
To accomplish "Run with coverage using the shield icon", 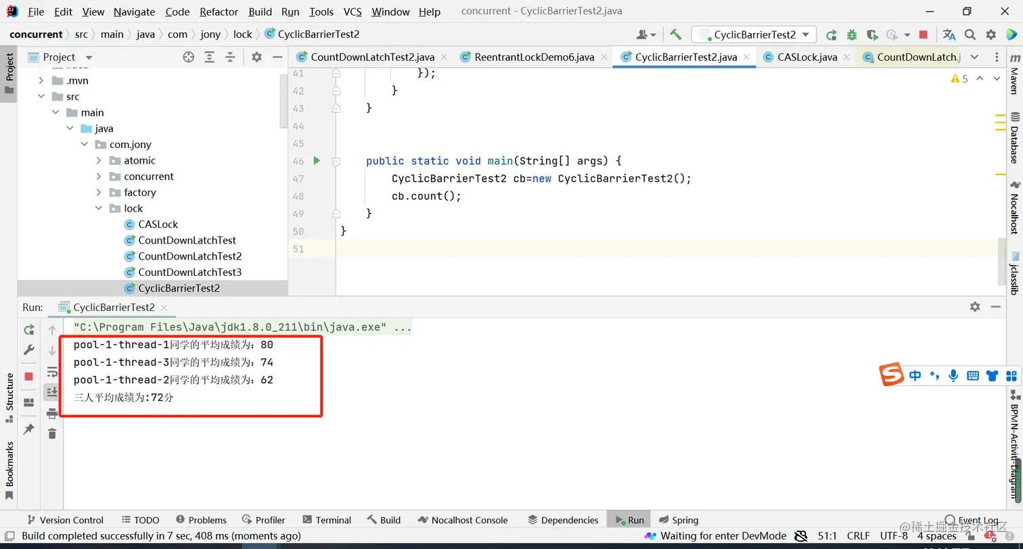I will tap(872, 34).
